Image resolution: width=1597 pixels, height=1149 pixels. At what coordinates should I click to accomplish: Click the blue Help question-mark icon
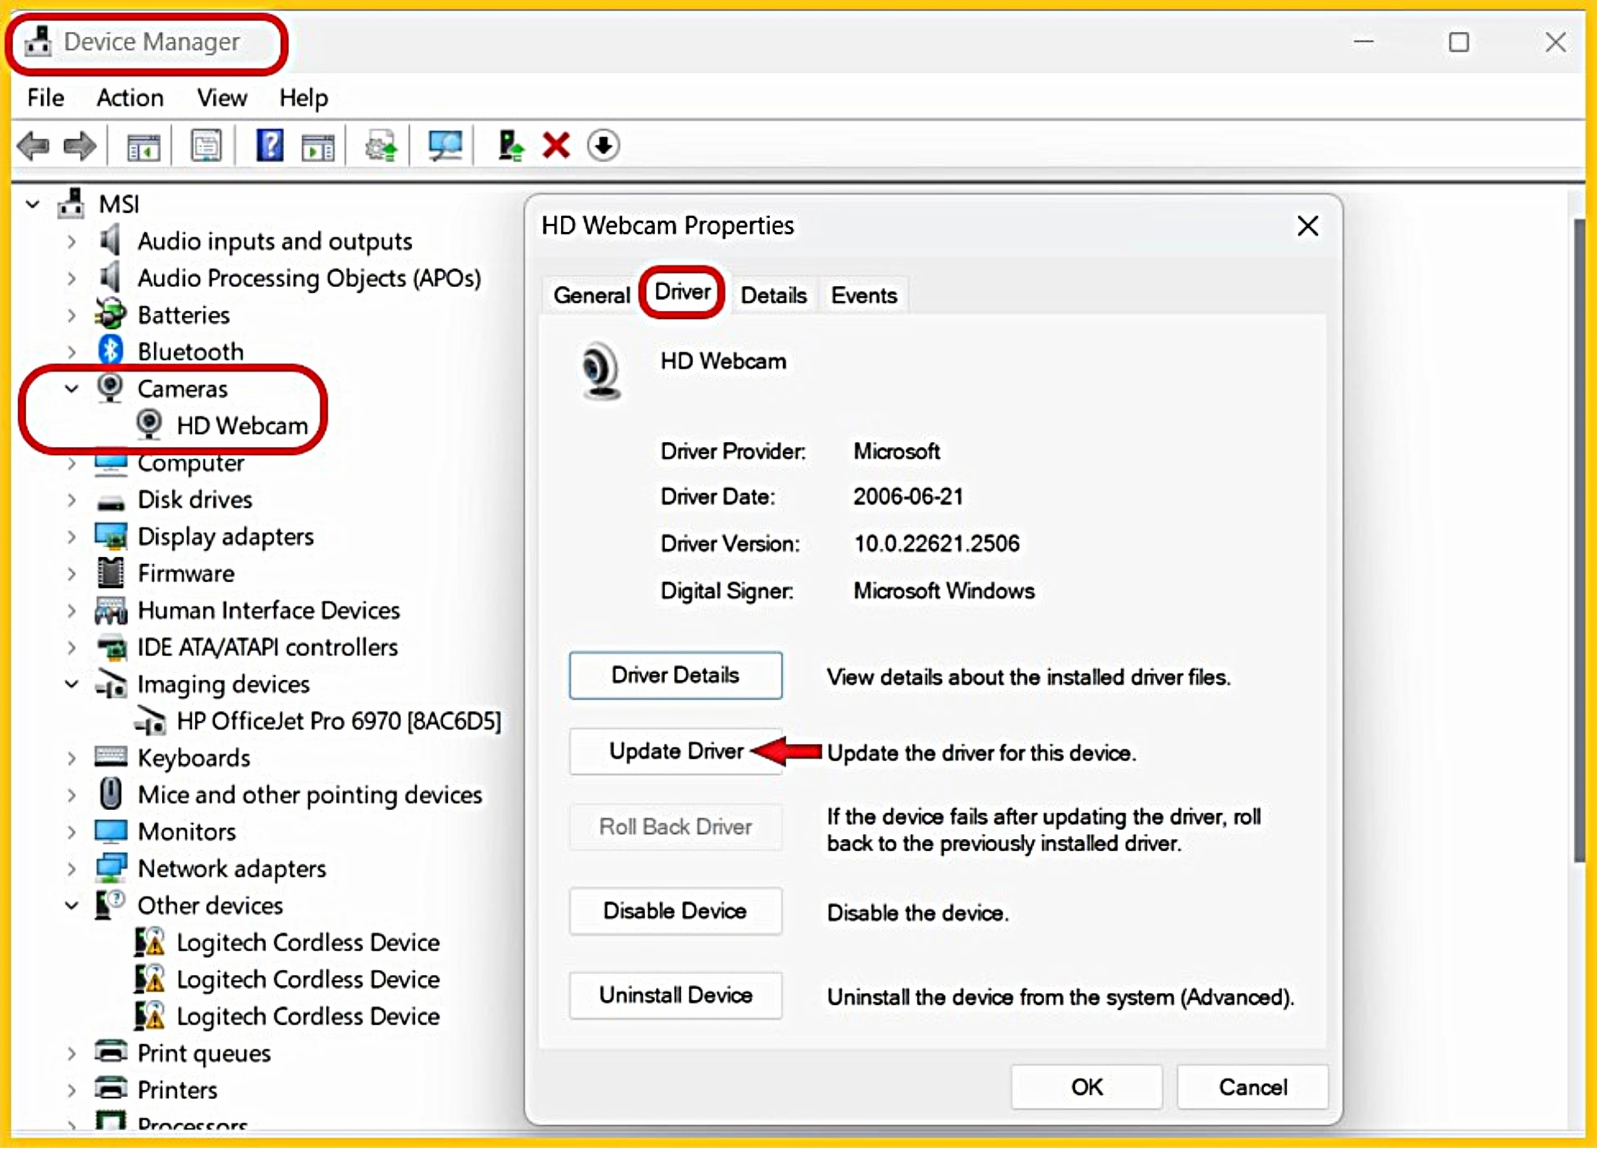(269, 146)
